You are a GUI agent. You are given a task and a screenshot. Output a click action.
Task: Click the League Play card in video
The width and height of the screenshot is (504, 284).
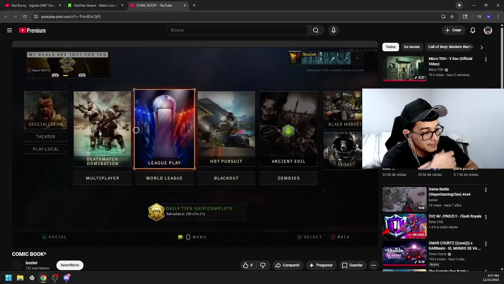tap(164, 129)
